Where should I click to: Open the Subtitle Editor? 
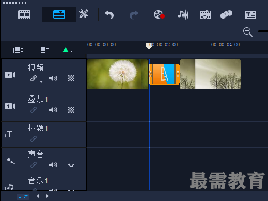[x=250, y=14]
